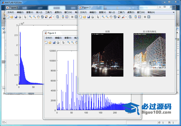Select the Pan hand tool in Figure 2
181x126 pixels.
[x=111, y=17]
